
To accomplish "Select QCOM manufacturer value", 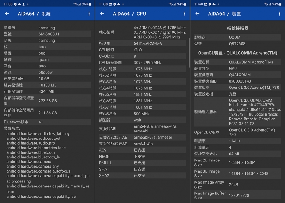I will pyautogui.click(x=235, y=37).
